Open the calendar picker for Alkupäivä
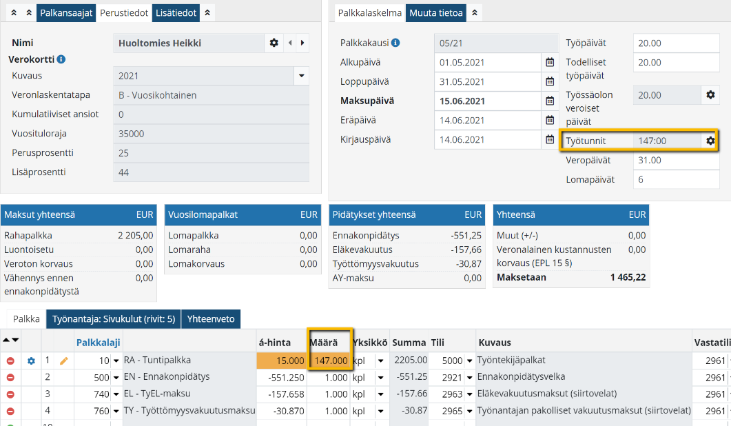 (550, 62)
